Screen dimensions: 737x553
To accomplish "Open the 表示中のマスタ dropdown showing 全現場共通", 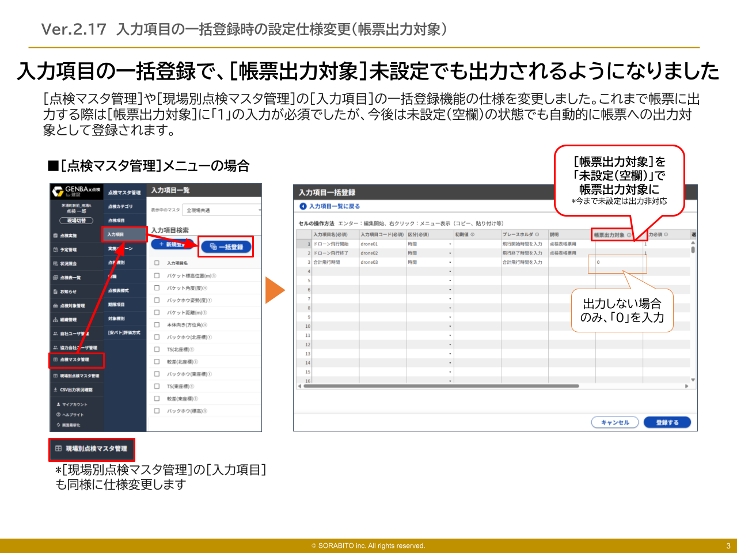I will point(222,210).
